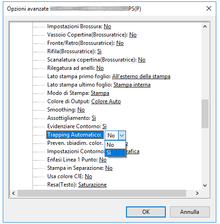The image size is (220, 224).
Task: Click scroll left arrow of horizontal scrollbar
Action: tap(13, 193)
